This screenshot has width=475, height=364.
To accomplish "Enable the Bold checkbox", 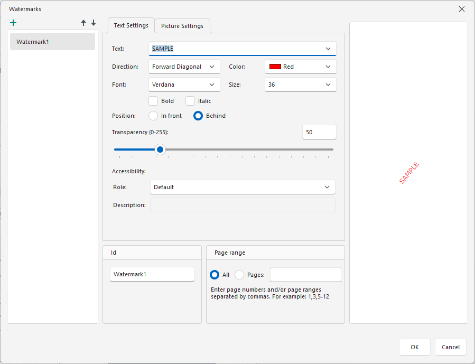I will (x=153, y=100).
